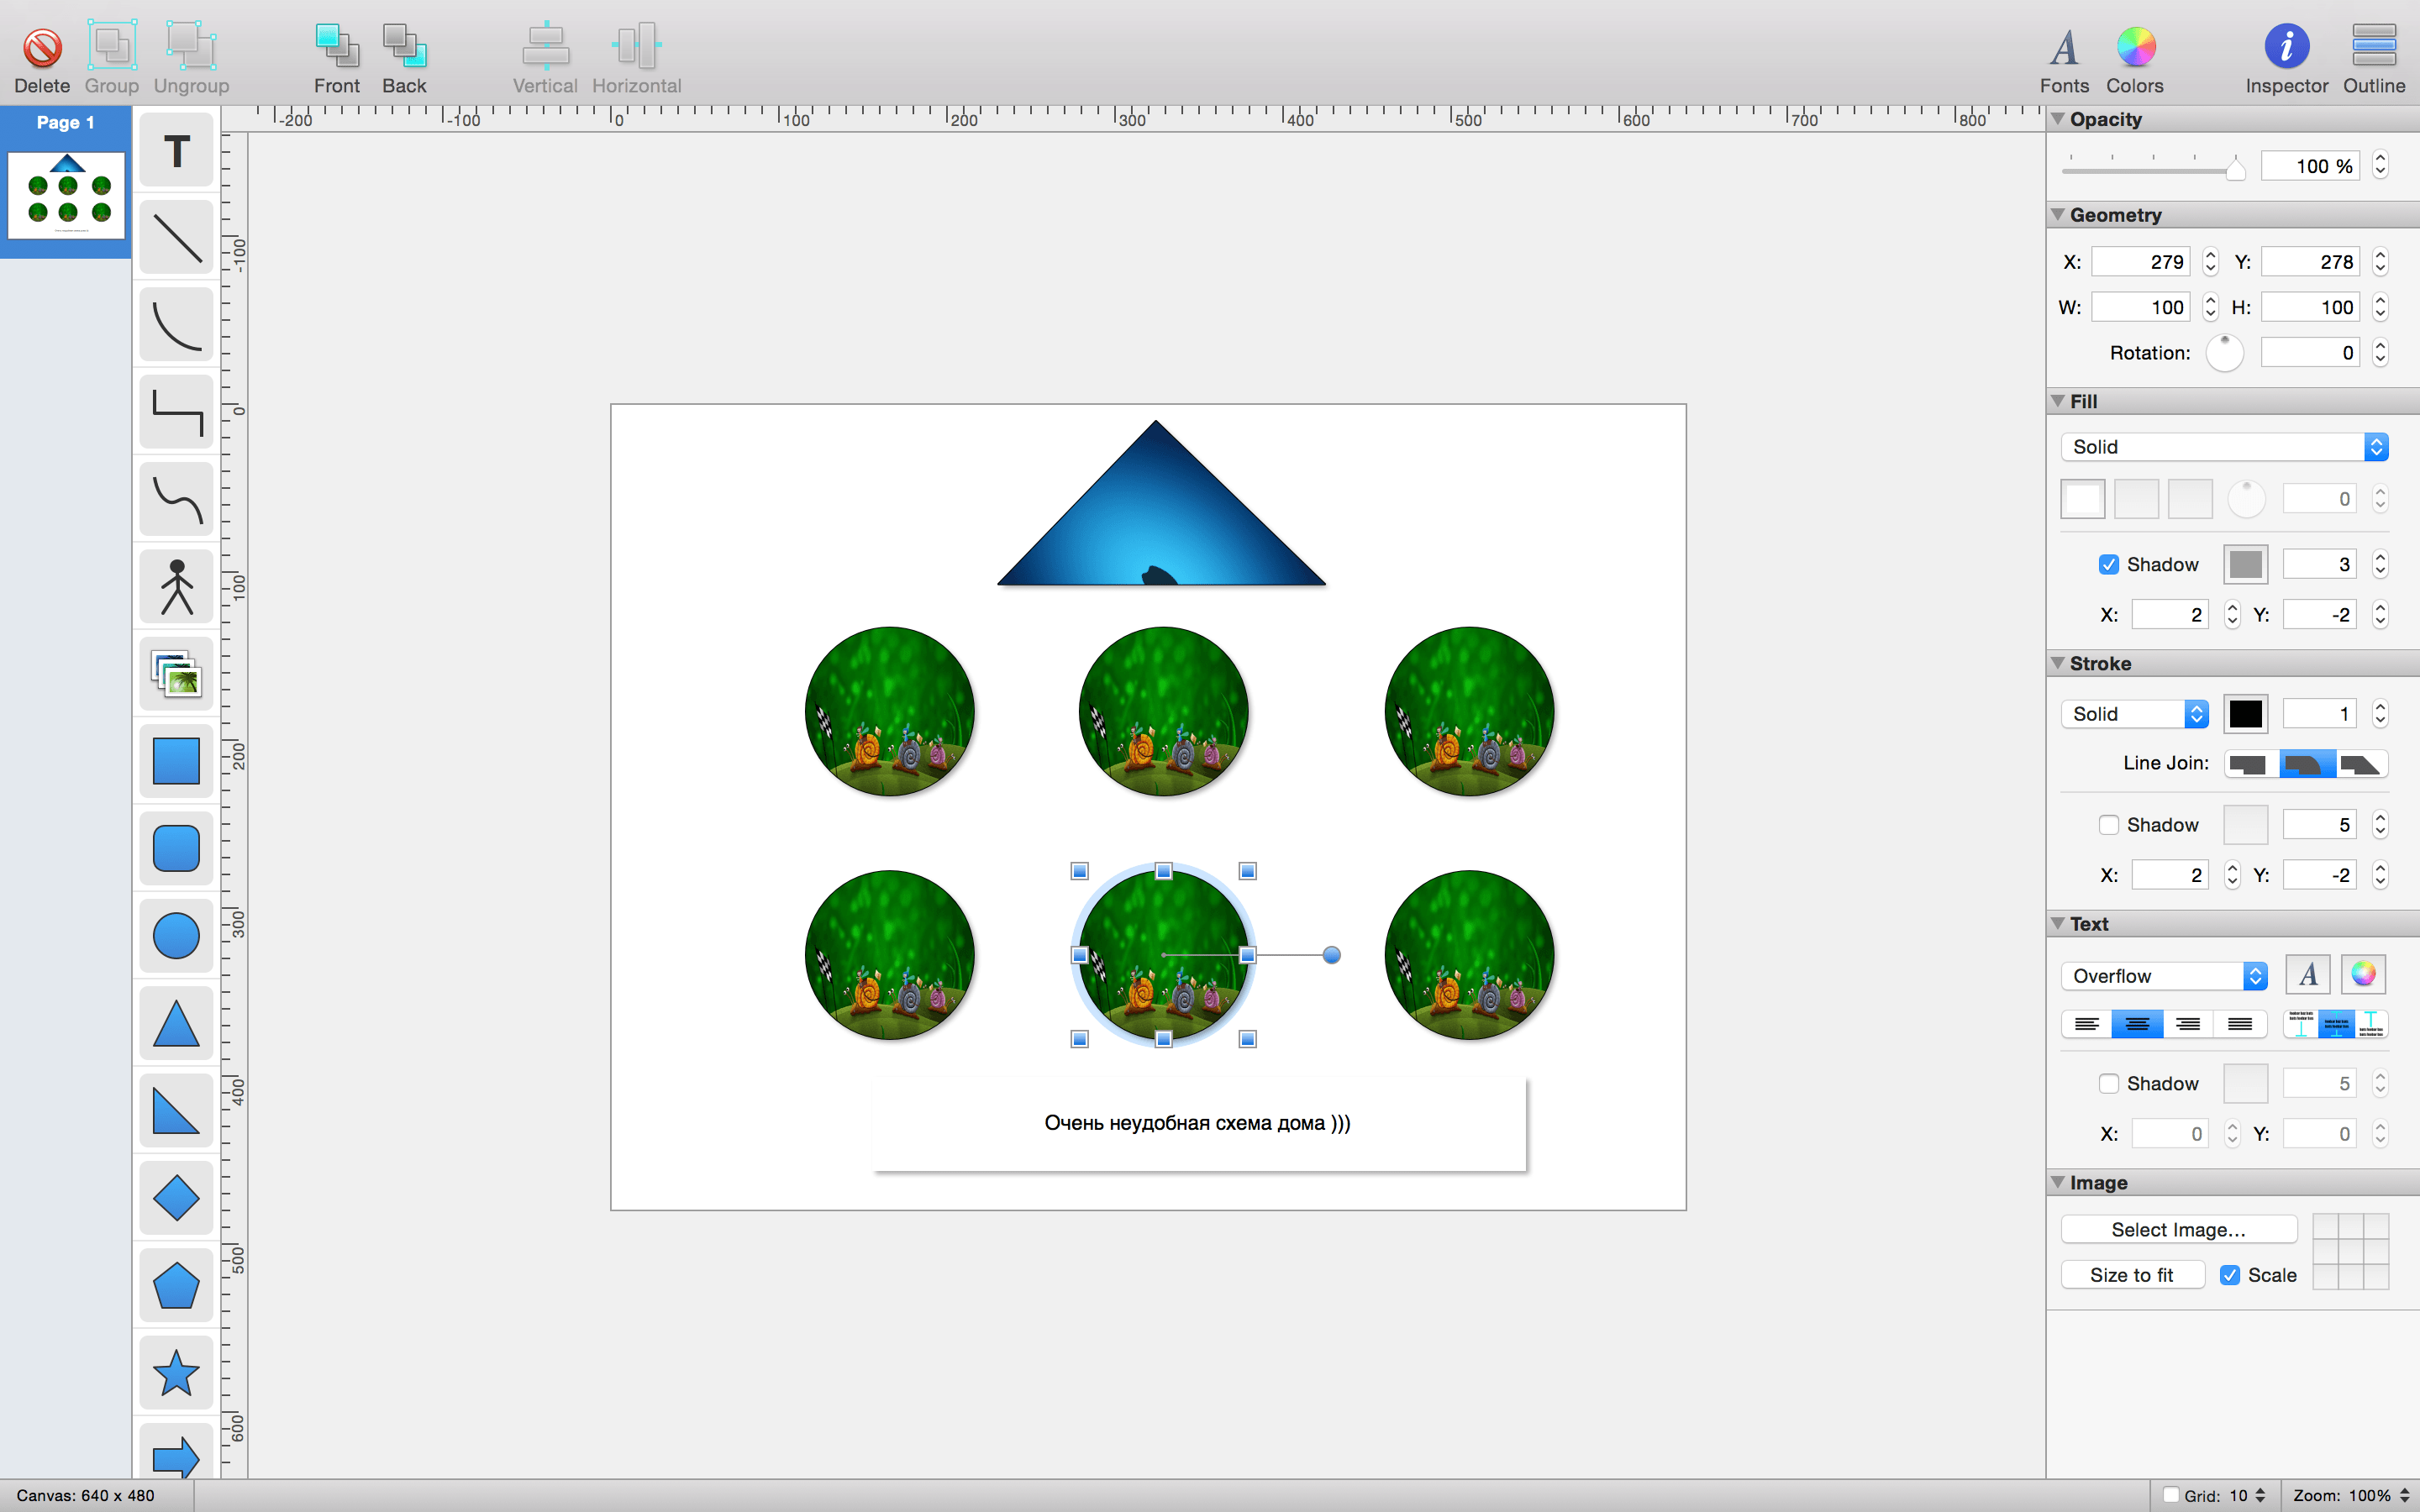Select the Diamond shape tool
This screenshot has height=1512, width=2420.
[x=177, y=1198]
